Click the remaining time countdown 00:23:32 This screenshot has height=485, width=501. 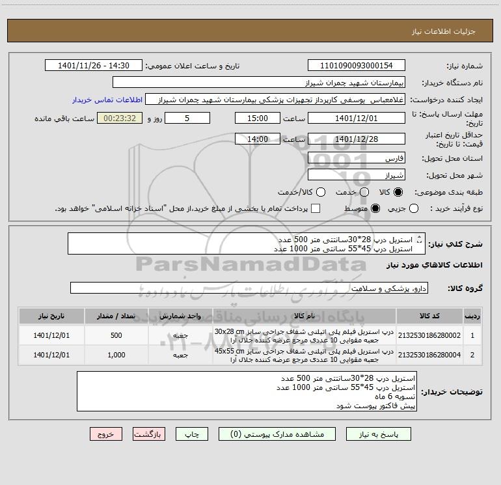120,118
